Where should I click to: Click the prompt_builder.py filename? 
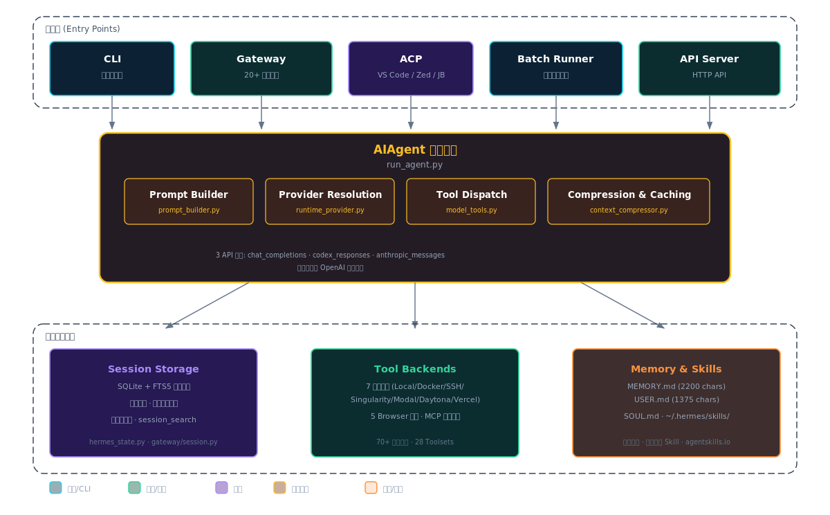[189, 210]
